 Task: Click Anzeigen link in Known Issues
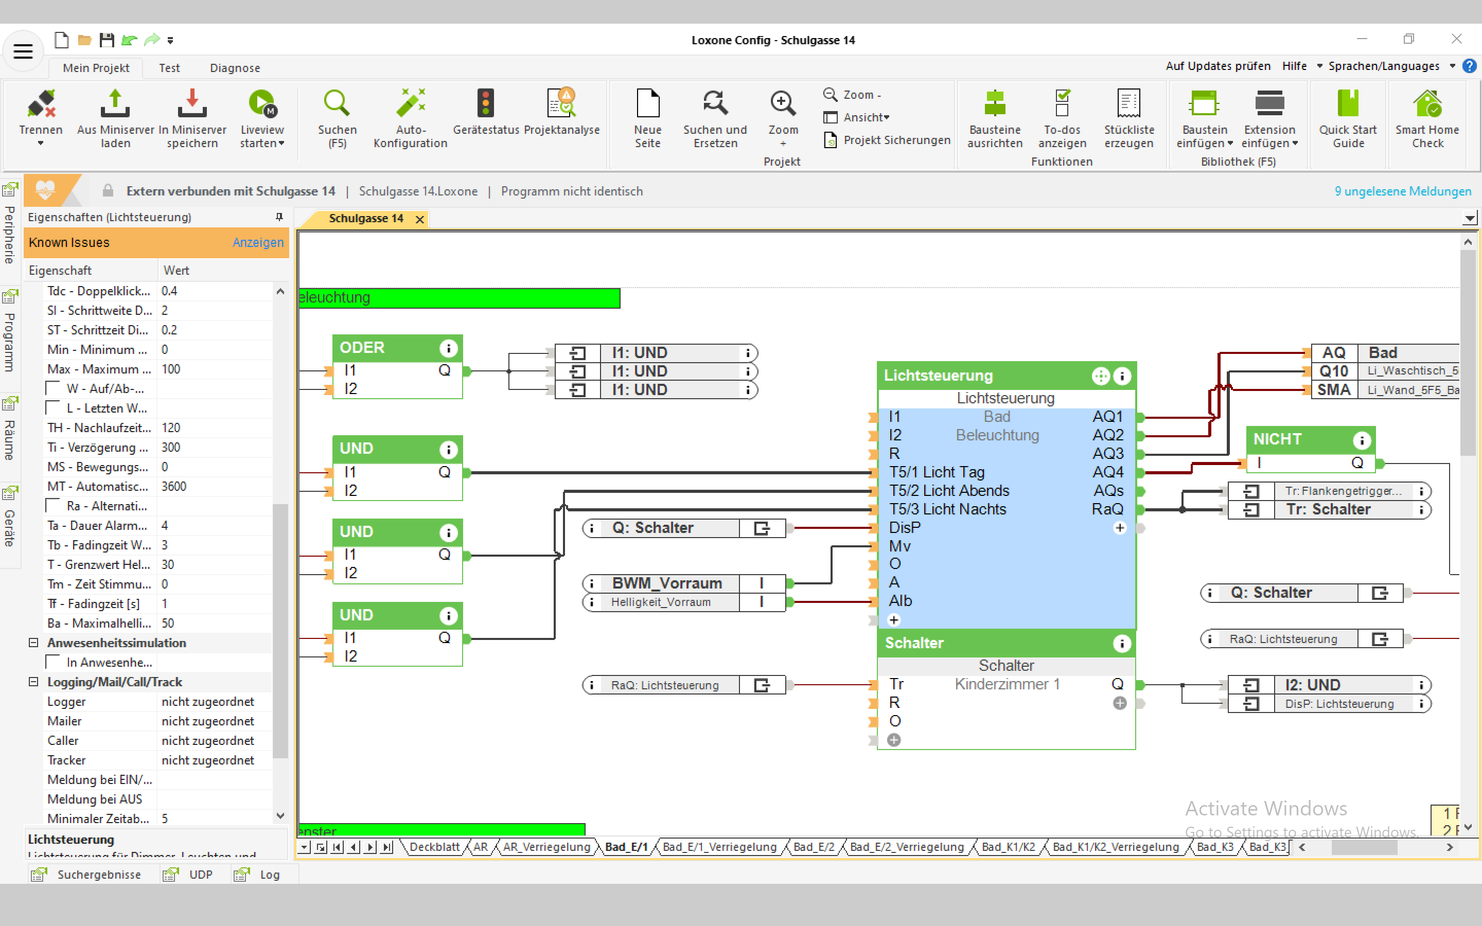258,242
